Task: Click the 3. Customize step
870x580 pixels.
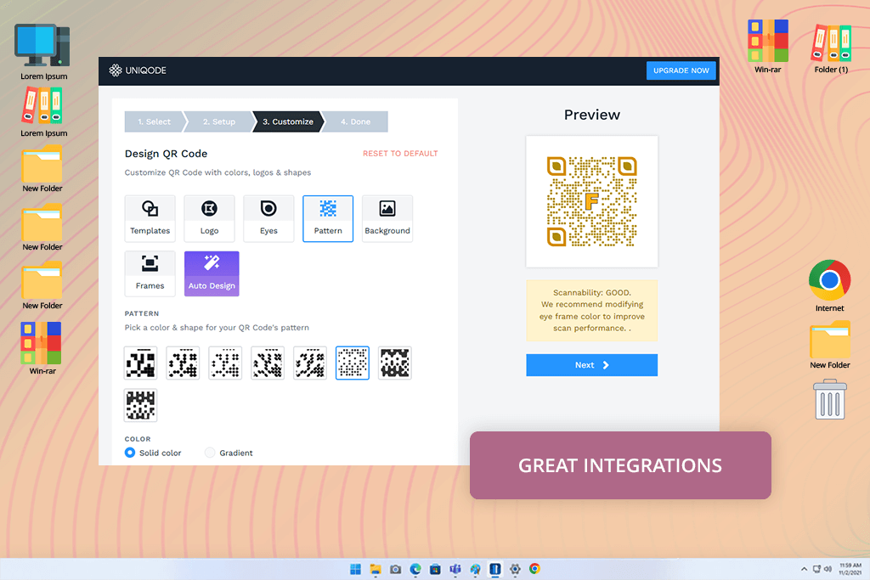Action: (x=288, y=121)
